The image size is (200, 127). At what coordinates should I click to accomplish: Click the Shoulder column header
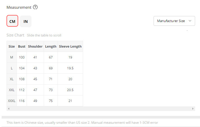click(35, 47)
